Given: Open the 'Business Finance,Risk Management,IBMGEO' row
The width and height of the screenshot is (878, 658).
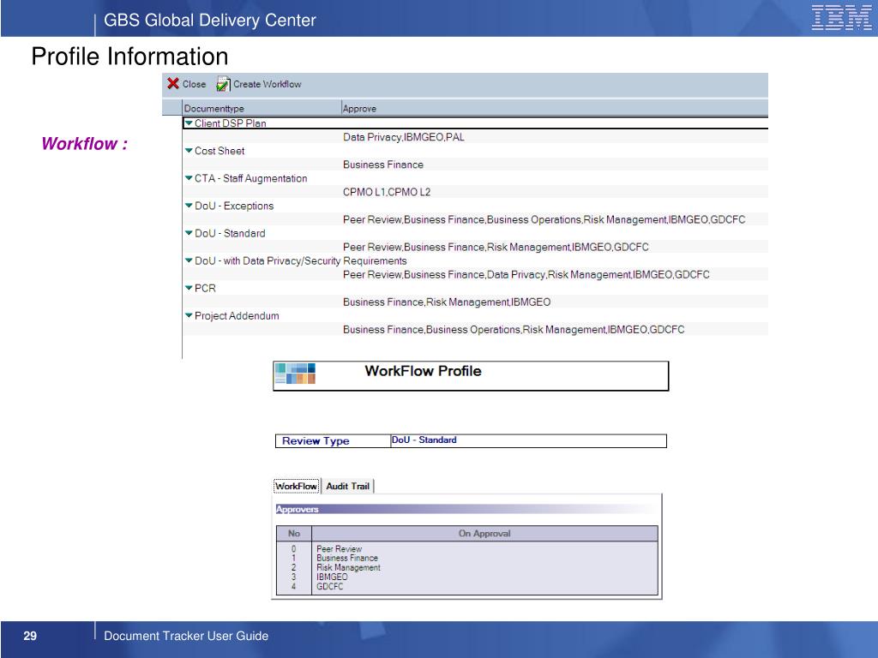Looking at the screenshot, I should tap(447, 302).
